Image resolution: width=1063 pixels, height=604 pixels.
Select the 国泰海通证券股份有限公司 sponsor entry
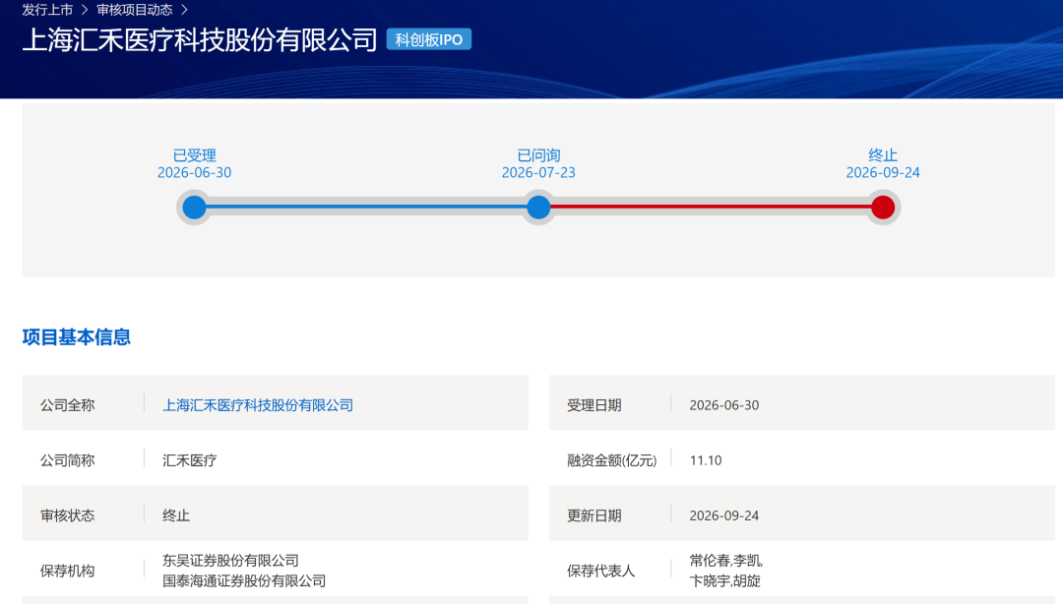pos(244,581)
